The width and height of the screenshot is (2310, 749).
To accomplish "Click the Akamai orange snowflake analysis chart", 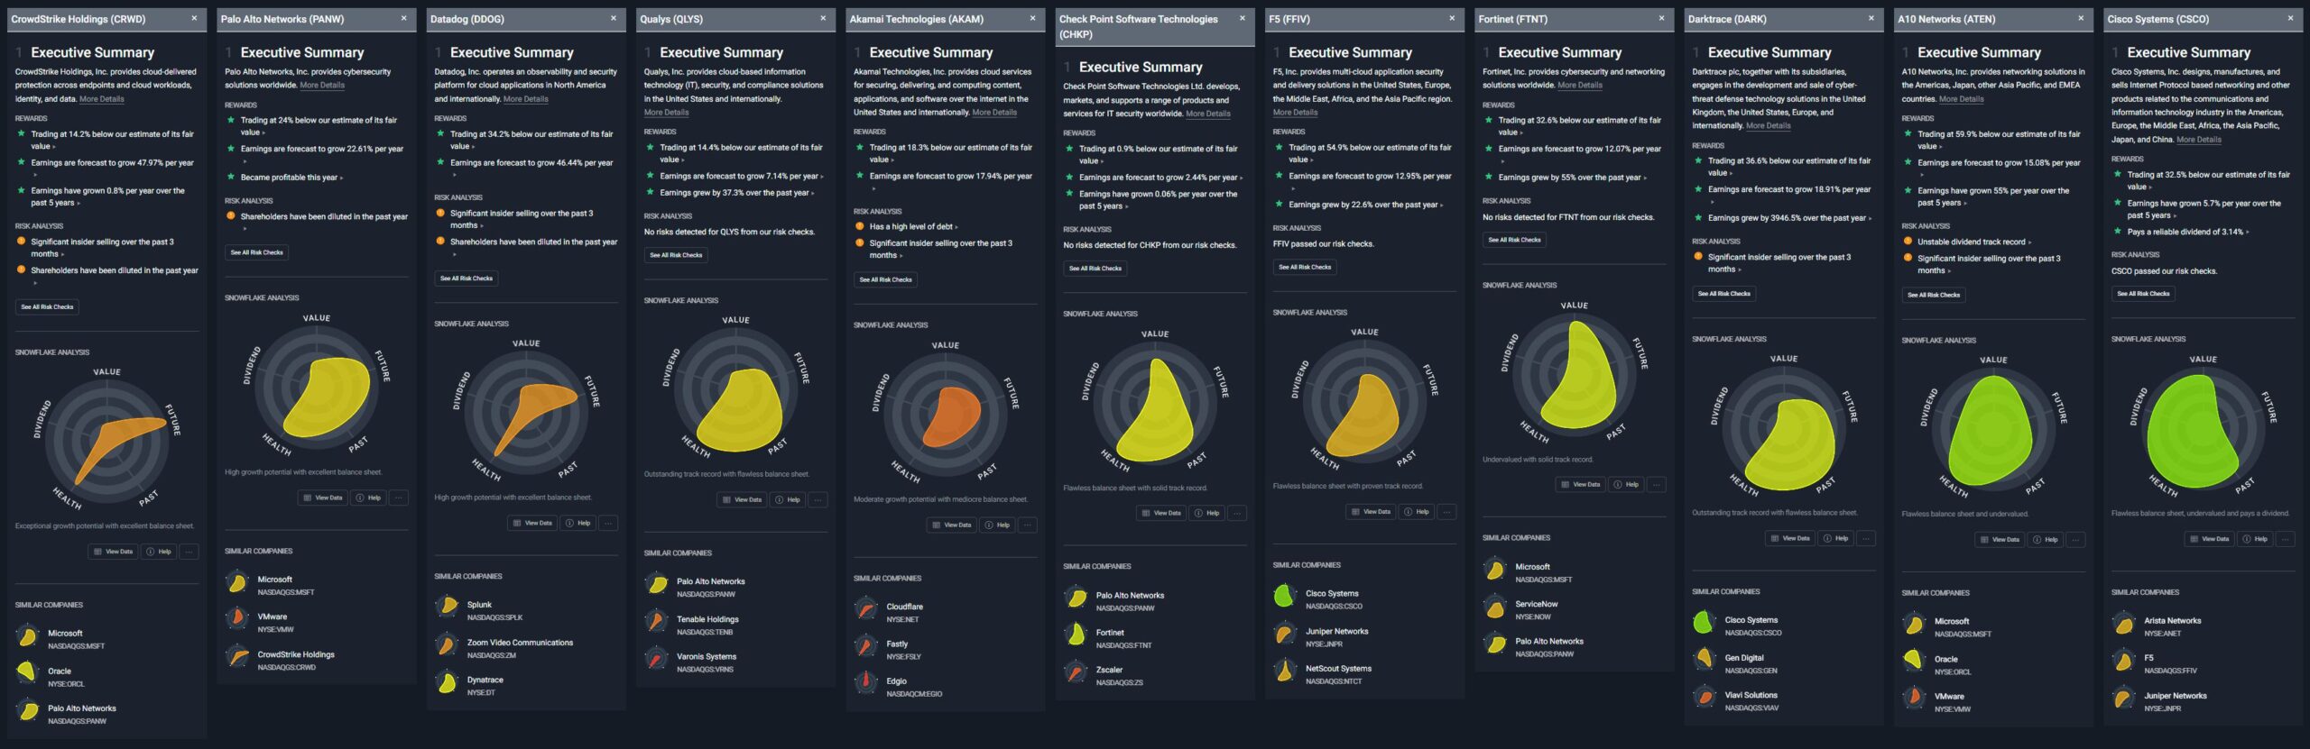I will pyautogui.click(x=945, y=413).
